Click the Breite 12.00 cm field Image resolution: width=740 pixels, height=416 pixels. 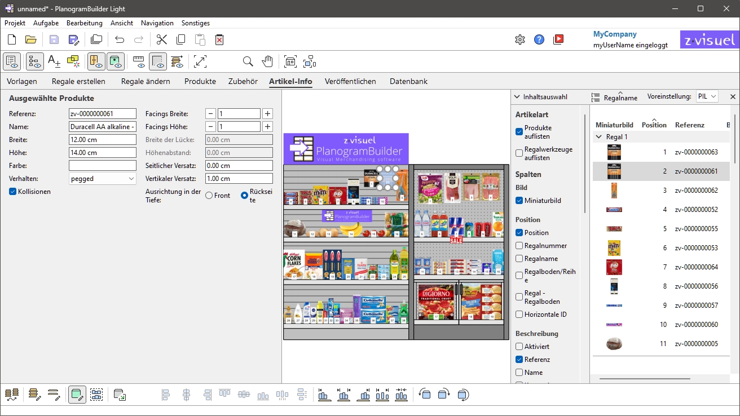(103, 140)
